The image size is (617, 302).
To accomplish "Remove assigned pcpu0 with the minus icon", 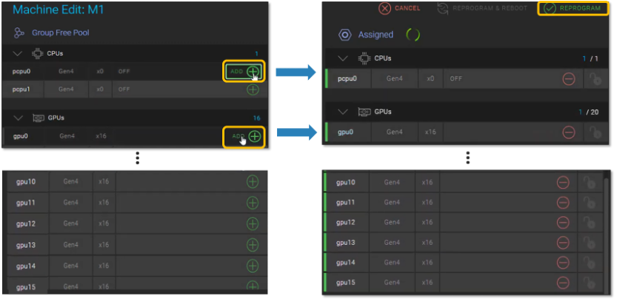I will 569,78.
